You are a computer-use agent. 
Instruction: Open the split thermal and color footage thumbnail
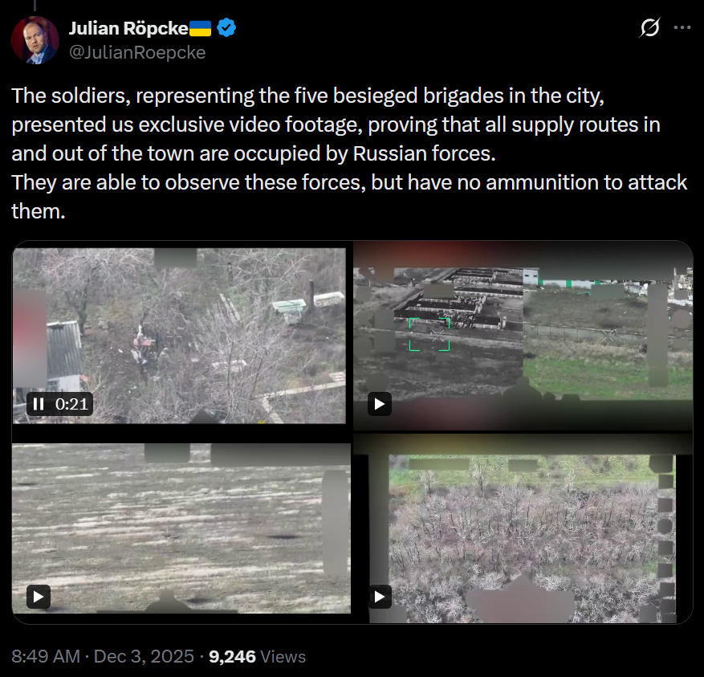[523, 335]
